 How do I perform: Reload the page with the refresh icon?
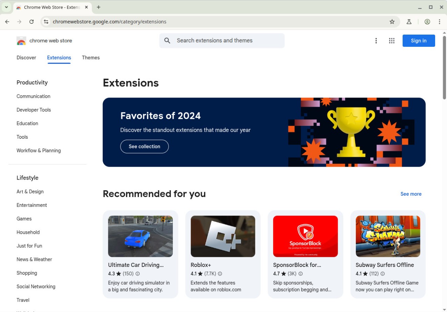point(31,21)
